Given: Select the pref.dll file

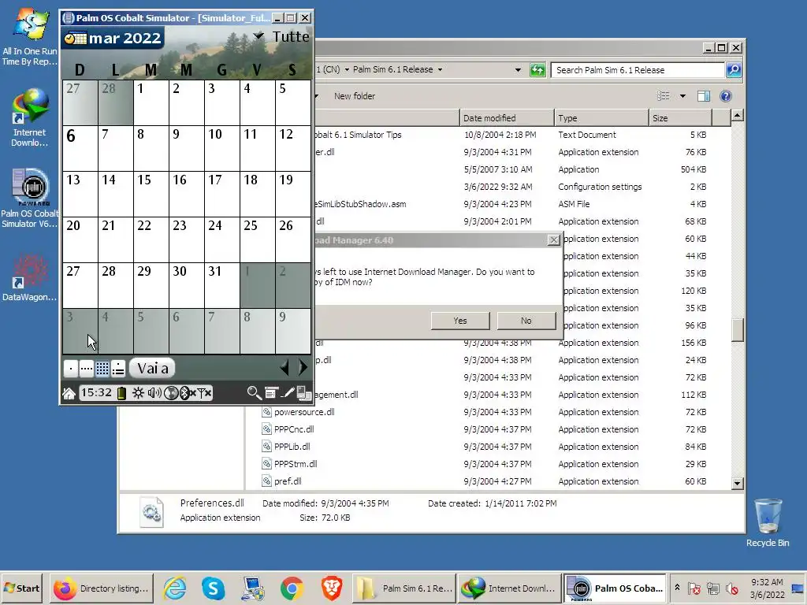Looking at the screenshot, I should click(x=288, y=481).
